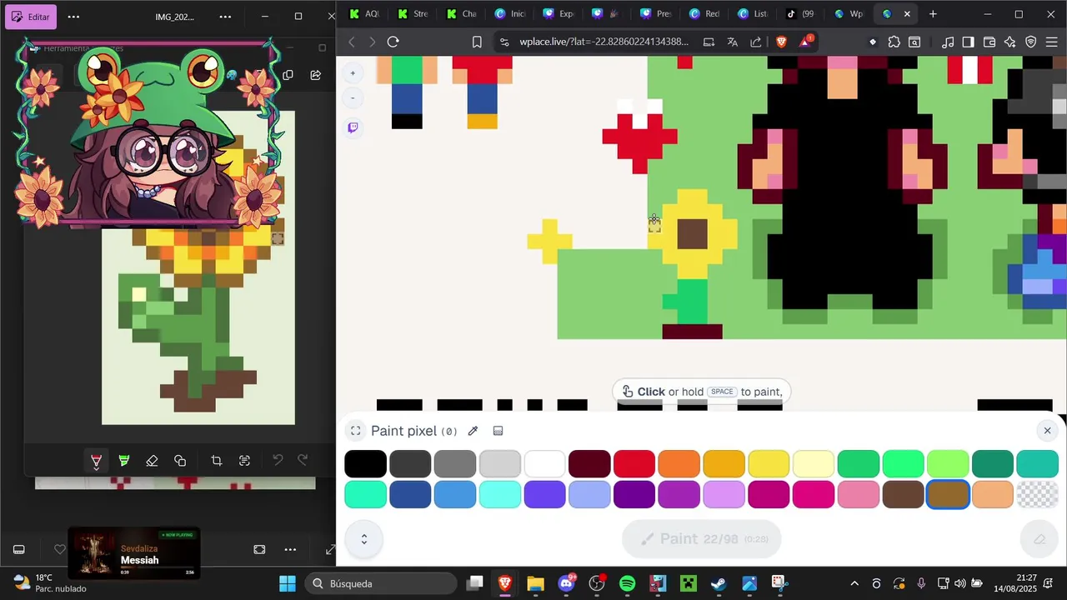Open Spotify from the taskbar

coord(628,583)
